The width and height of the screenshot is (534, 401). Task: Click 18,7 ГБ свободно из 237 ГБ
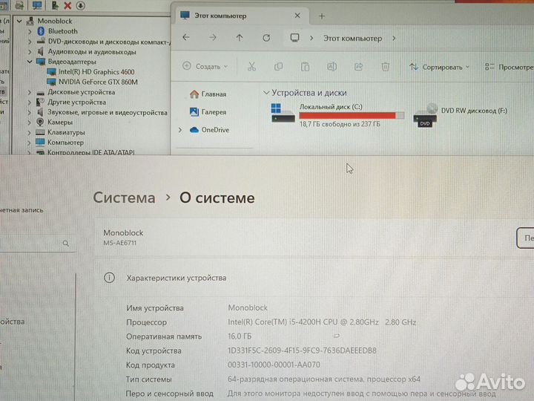point(340,124)
